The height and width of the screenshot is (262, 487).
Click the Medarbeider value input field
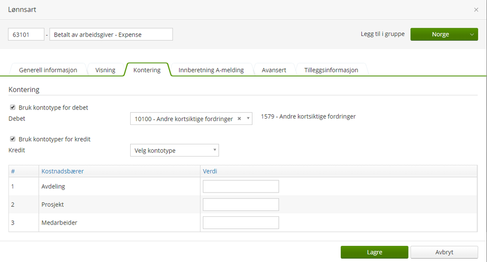(240, 223)
